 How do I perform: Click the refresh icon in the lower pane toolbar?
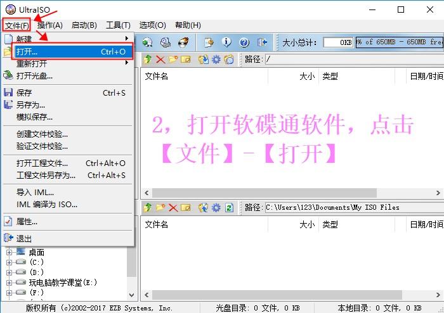point(229,207)
